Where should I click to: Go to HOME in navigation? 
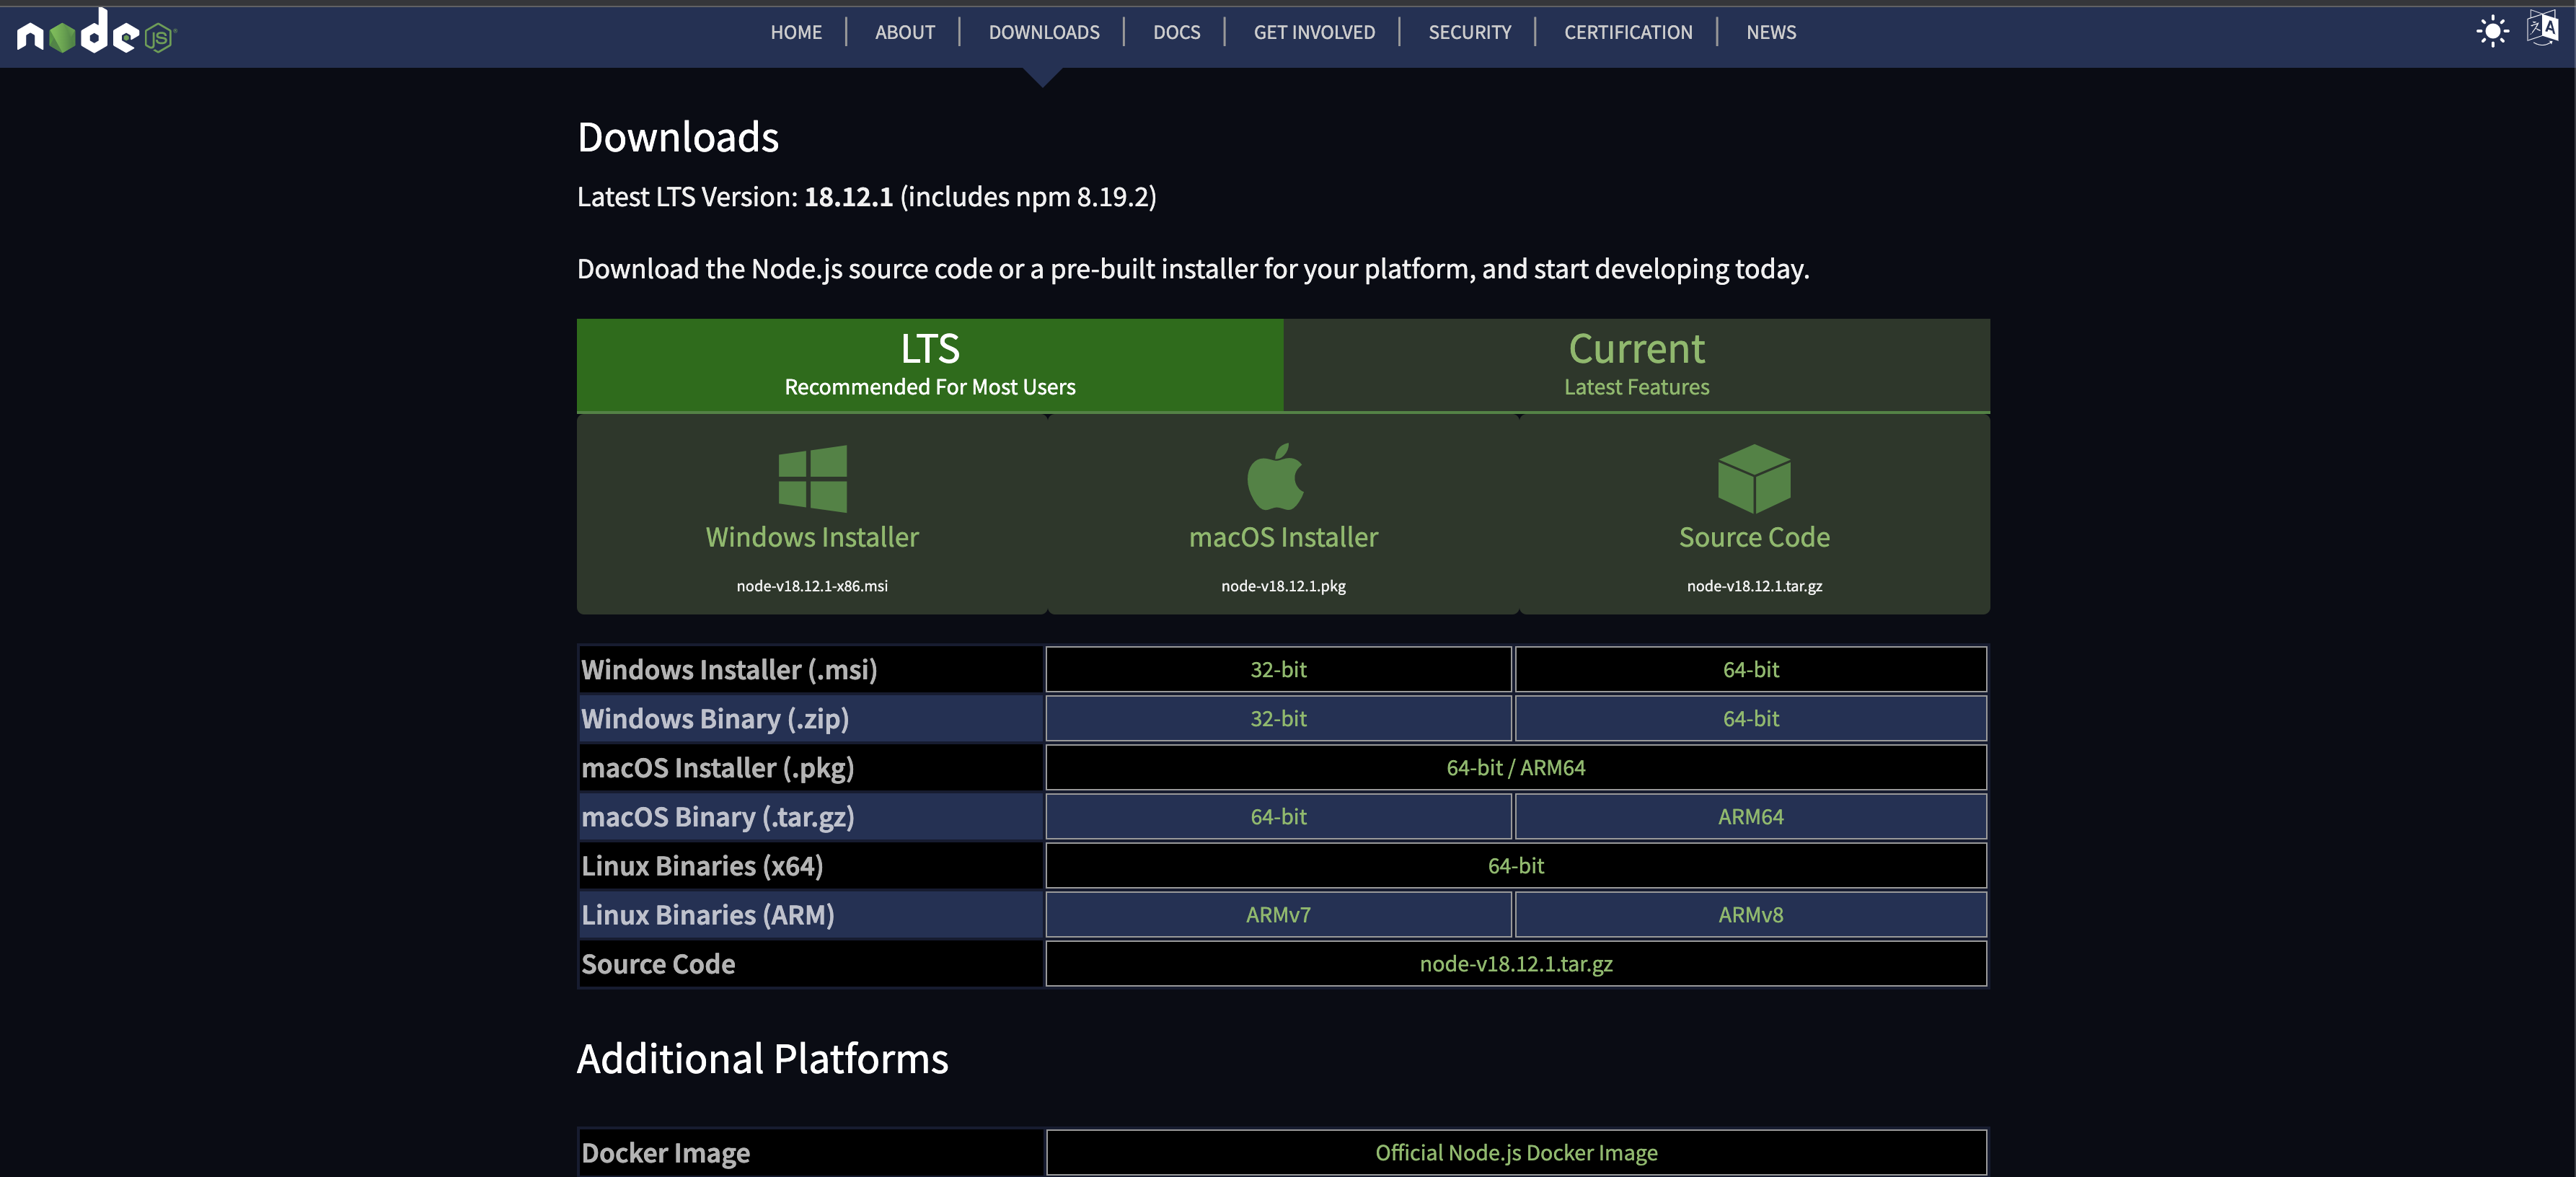point(796,32)
